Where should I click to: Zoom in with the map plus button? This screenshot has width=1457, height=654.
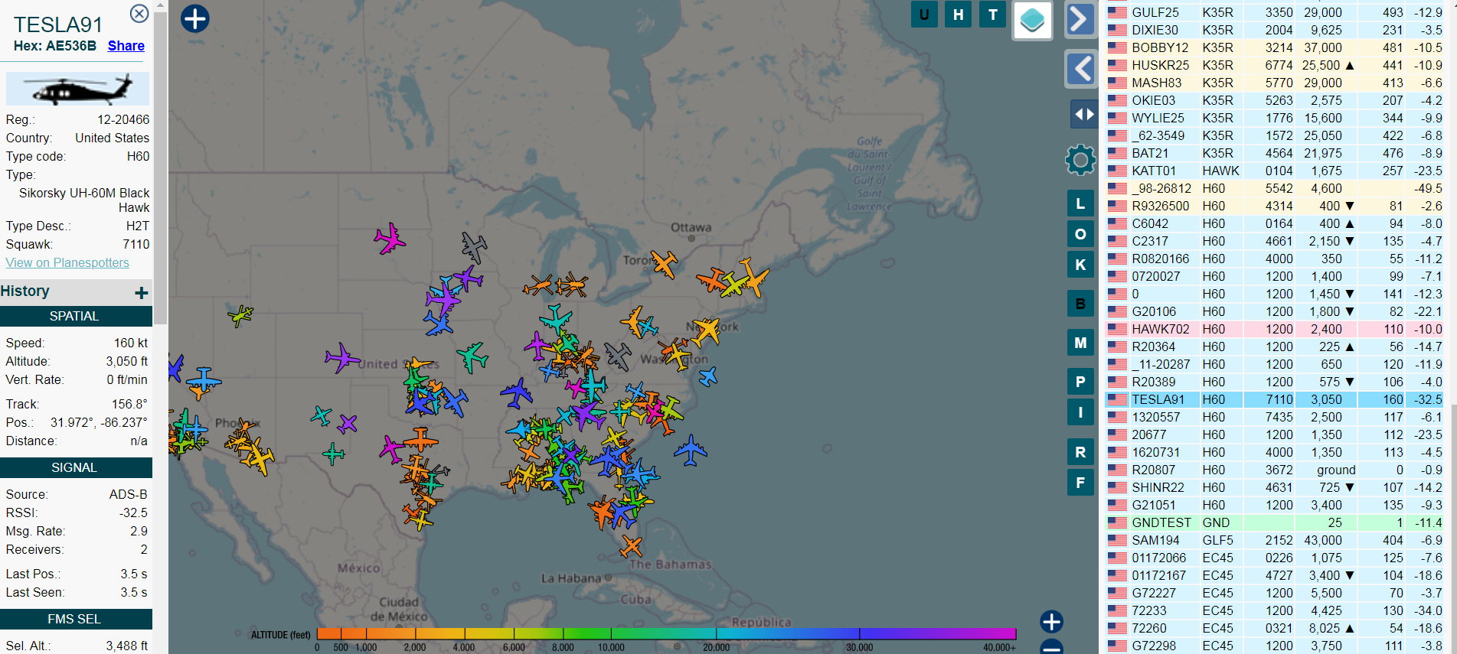tap(1052, 621)
